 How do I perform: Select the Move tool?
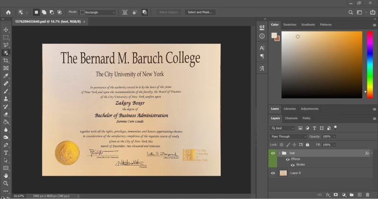click(x=6, y=30)
